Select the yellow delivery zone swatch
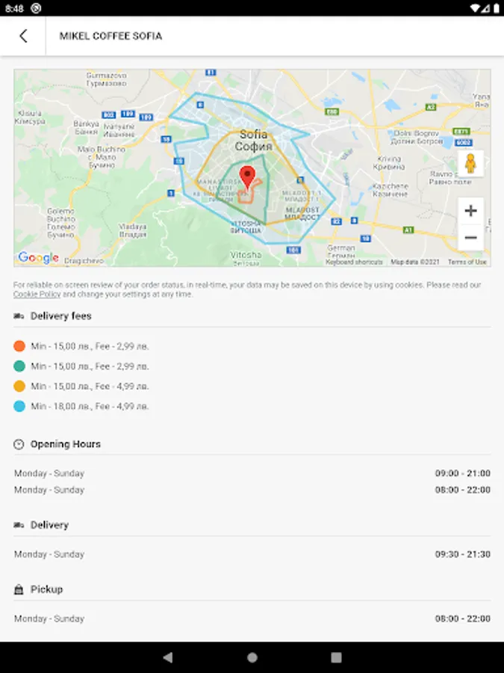 (19, 387)
